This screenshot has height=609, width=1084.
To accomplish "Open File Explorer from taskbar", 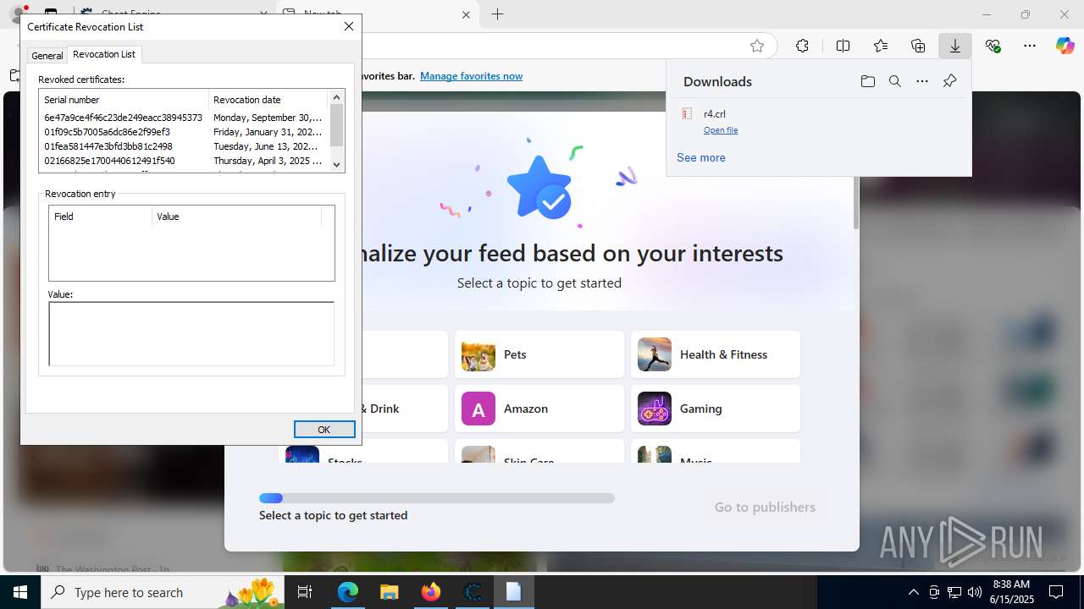I will coord(389,592).
